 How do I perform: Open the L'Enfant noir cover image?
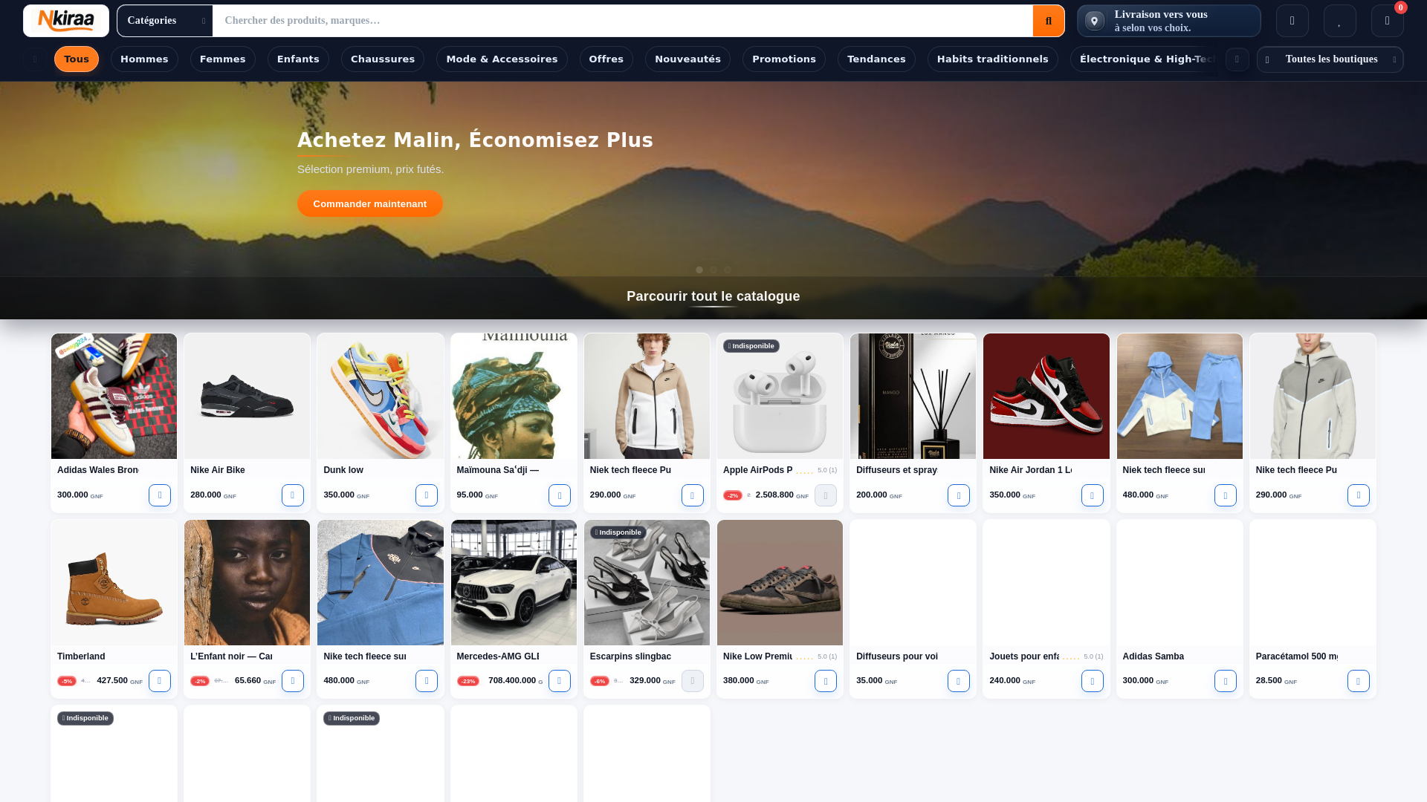pyautogui.click(x=247, y=582)
